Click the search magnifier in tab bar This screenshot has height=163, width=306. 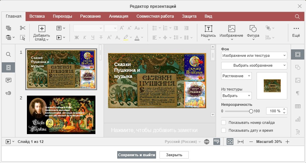[x=297, y=17]
